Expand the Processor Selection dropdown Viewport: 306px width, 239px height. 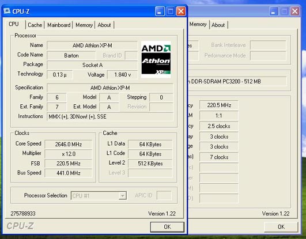pyautogui.click(x=122, y=195)
